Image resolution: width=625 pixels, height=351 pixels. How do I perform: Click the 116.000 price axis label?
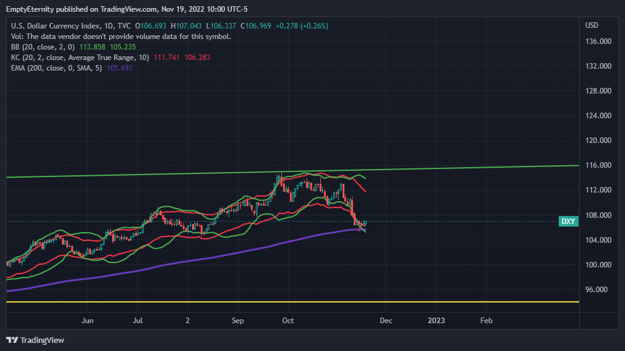click(x=598, y=165)
